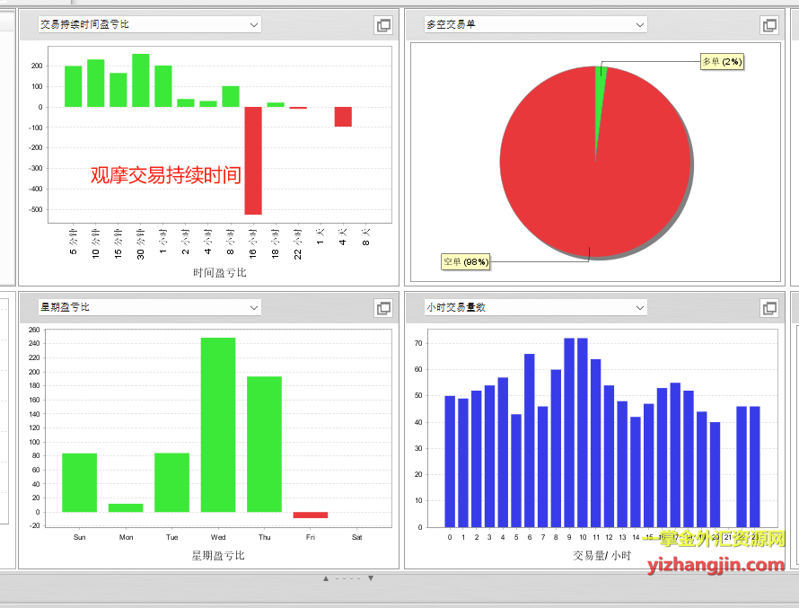Click the 空单 (98%) label
The image size is (799, 608).
click(x=466, y=262)
